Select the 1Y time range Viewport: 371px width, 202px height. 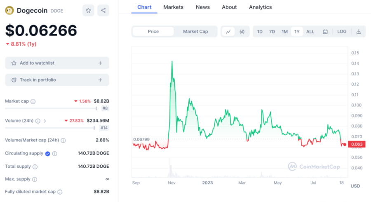(297, 31)
